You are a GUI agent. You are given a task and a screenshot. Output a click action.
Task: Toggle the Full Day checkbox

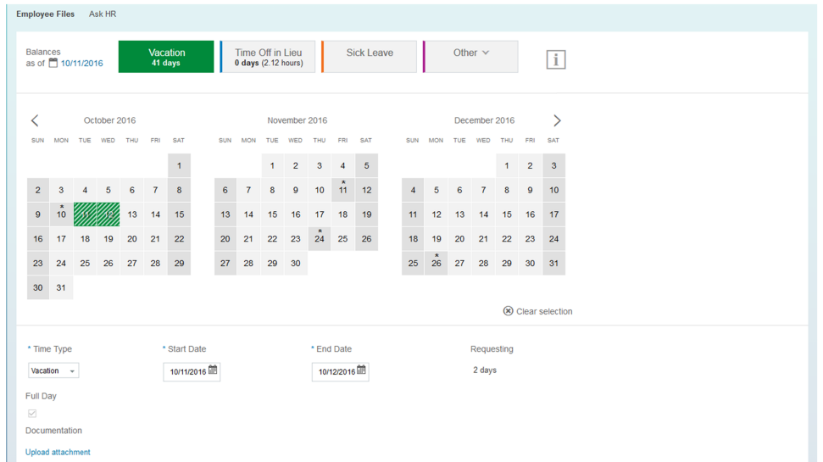pyautogui.click(x=32, y=413)
